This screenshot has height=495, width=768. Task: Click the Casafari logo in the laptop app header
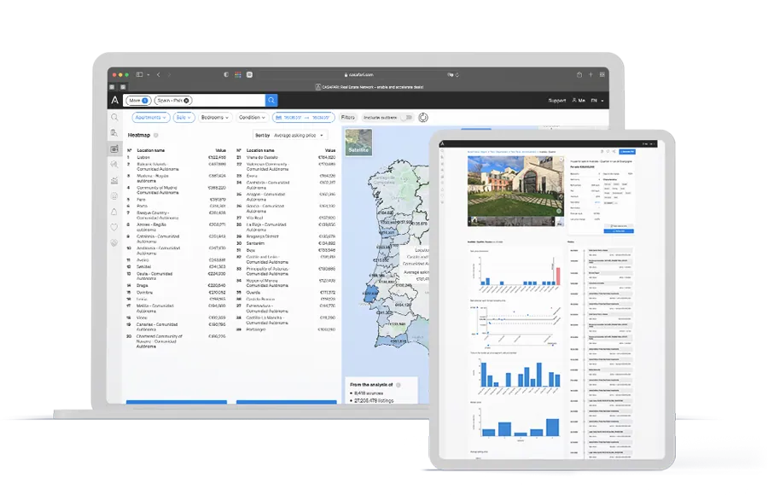pyautogui.click(x=114, y=100)
